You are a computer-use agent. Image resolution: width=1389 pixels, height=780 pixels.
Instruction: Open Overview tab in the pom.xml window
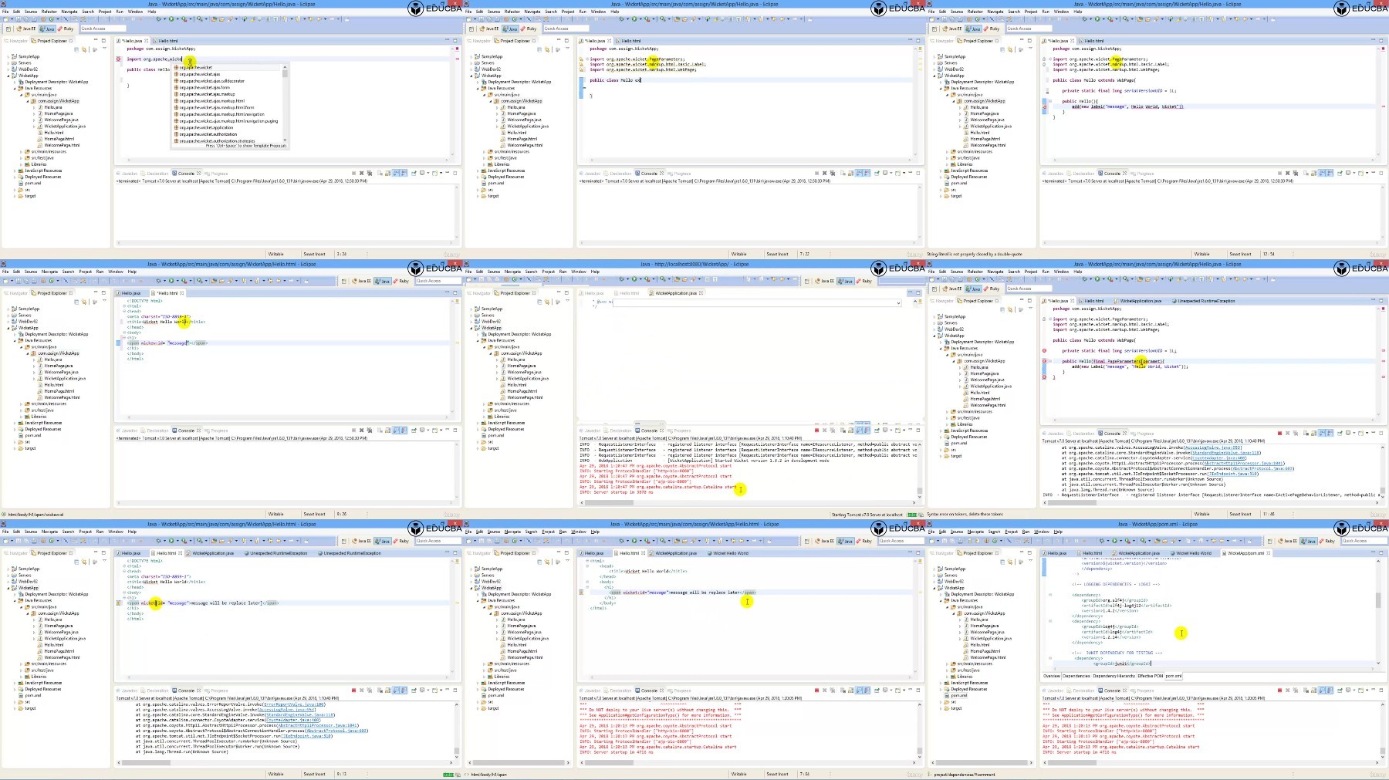[1052, 676]
